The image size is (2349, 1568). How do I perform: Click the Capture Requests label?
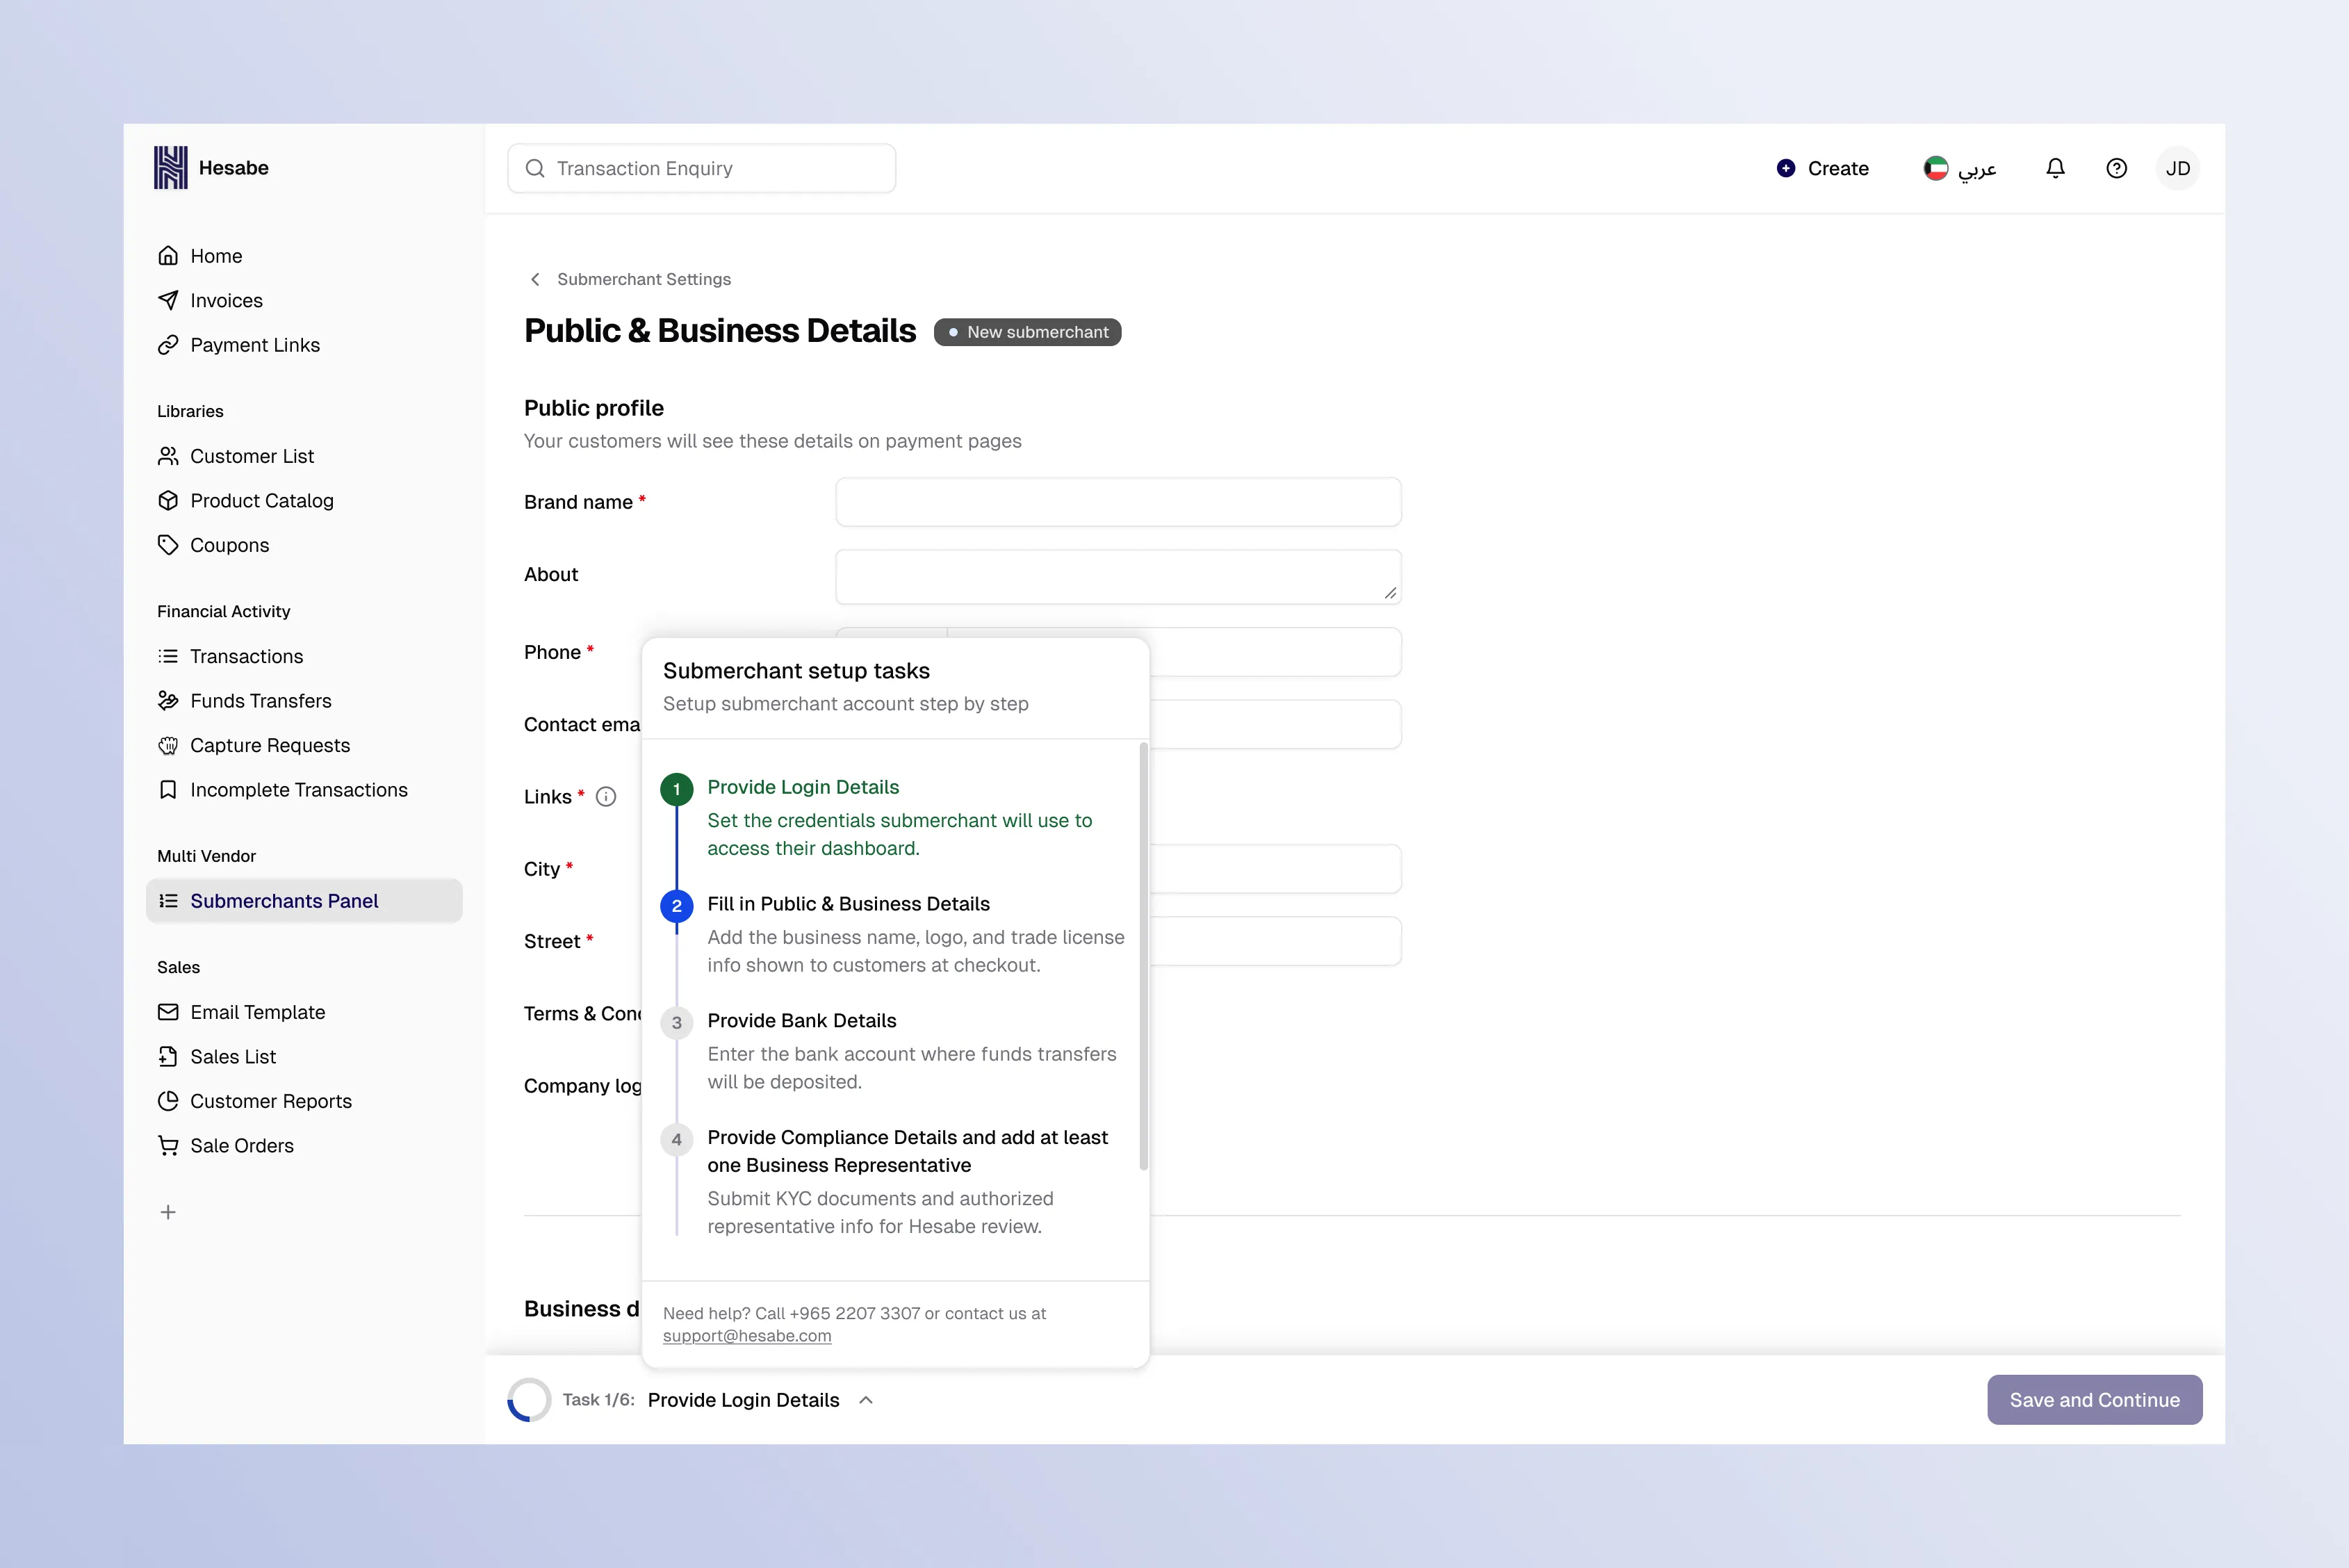coord(270,745)
